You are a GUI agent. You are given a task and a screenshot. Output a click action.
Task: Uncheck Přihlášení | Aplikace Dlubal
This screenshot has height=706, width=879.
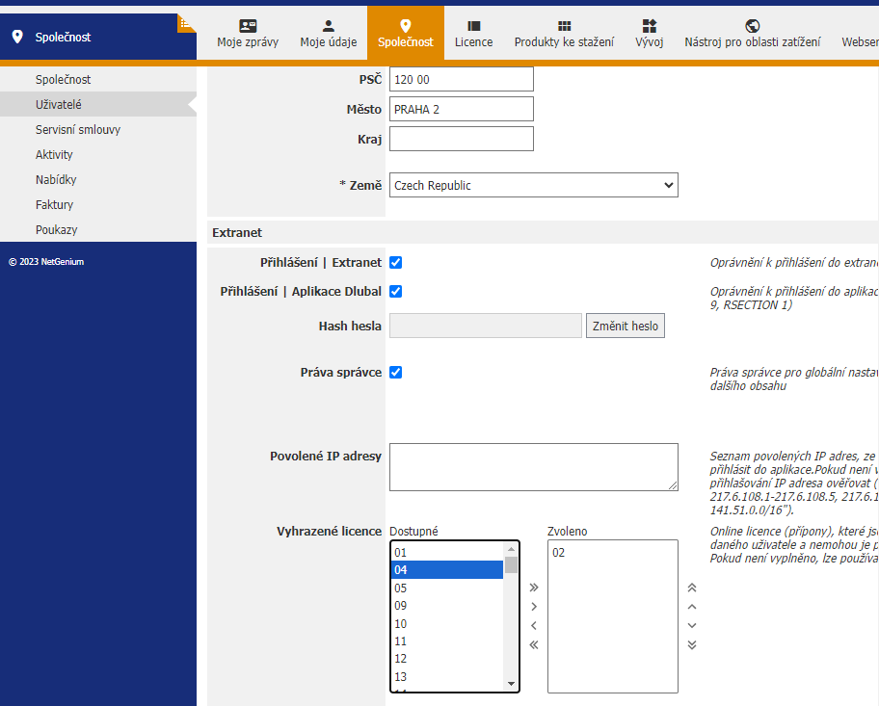[x=396, y=291]
